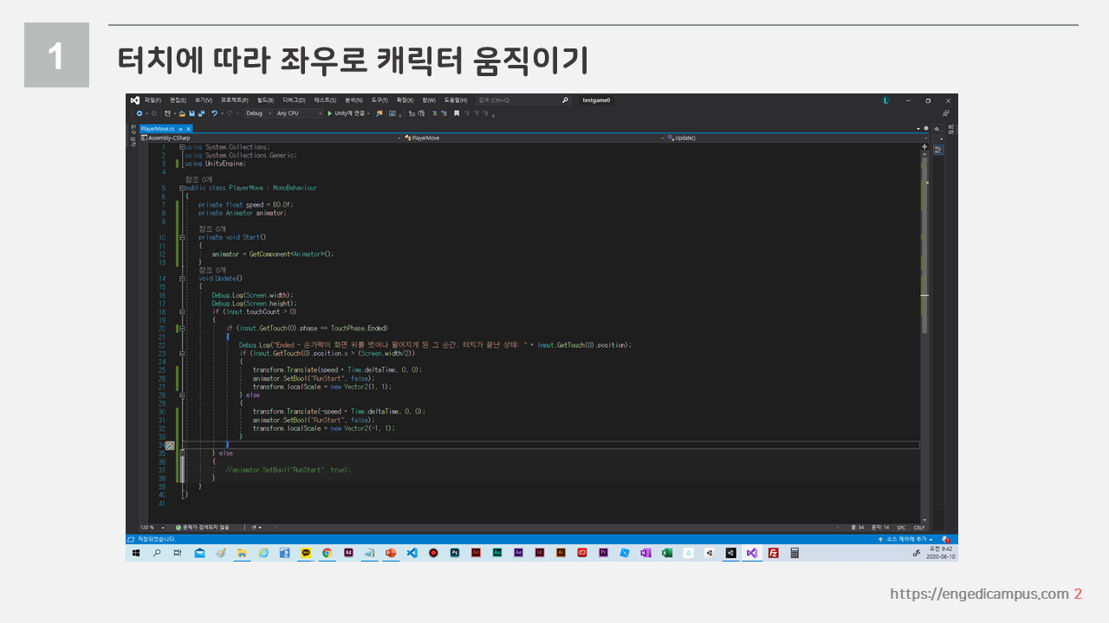Open the 테스트(S) menu
The image size is (1109, 623).
[x=326, y=100]
